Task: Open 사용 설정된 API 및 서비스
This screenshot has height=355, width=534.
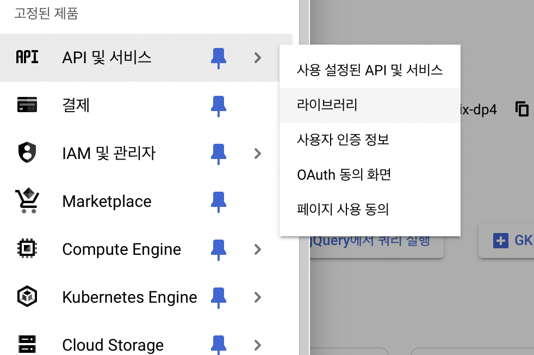Action: click(370, 70)
